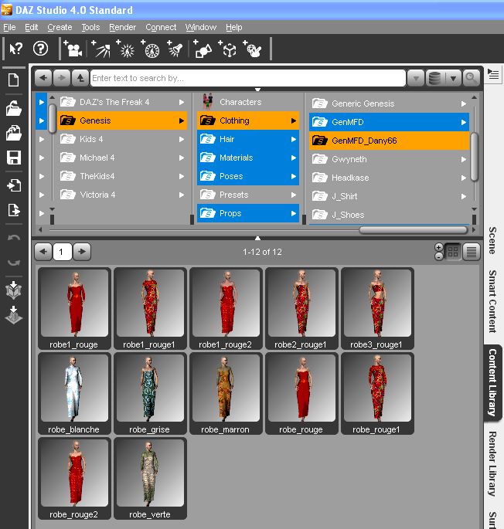Create a new camera from toolbar
Screen dimensions: 504x529
click(x=73, y=49)
